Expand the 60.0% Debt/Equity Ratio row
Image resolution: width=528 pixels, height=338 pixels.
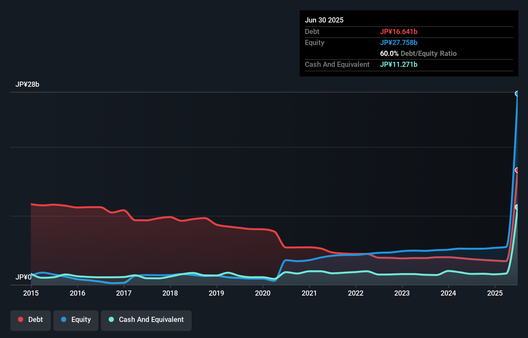tap(418, 53)
